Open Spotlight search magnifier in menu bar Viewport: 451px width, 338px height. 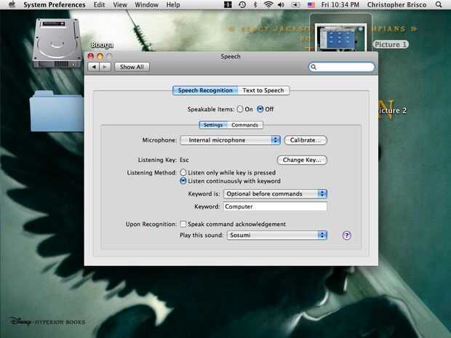tap(439, 4)
